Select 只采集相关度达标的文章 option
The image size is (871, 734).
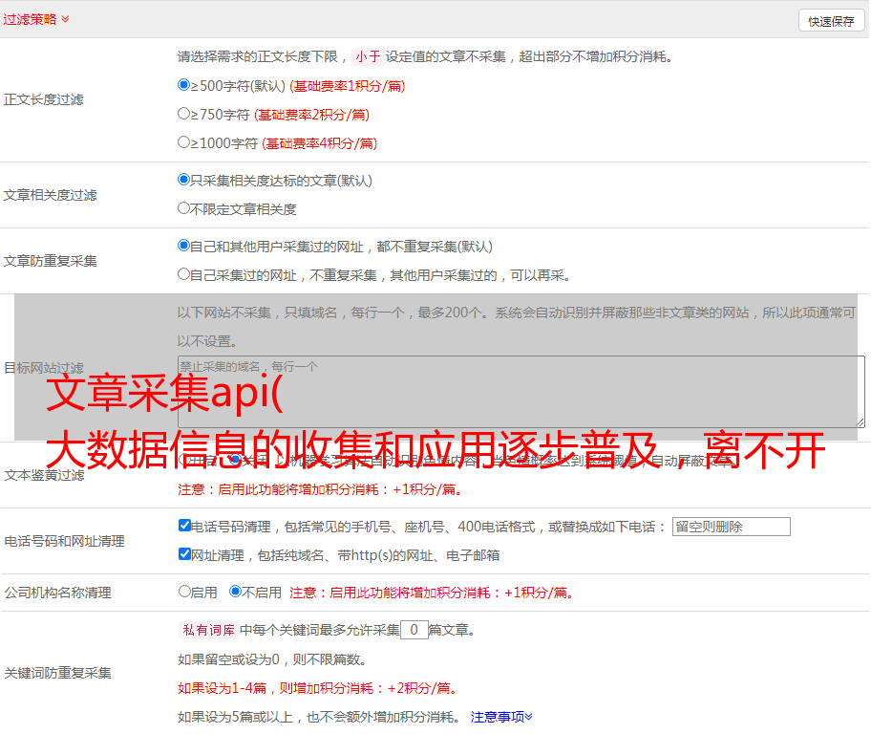click(184, 180)
